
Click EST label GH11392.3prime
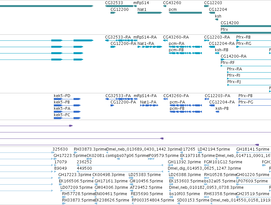[184, 162]
